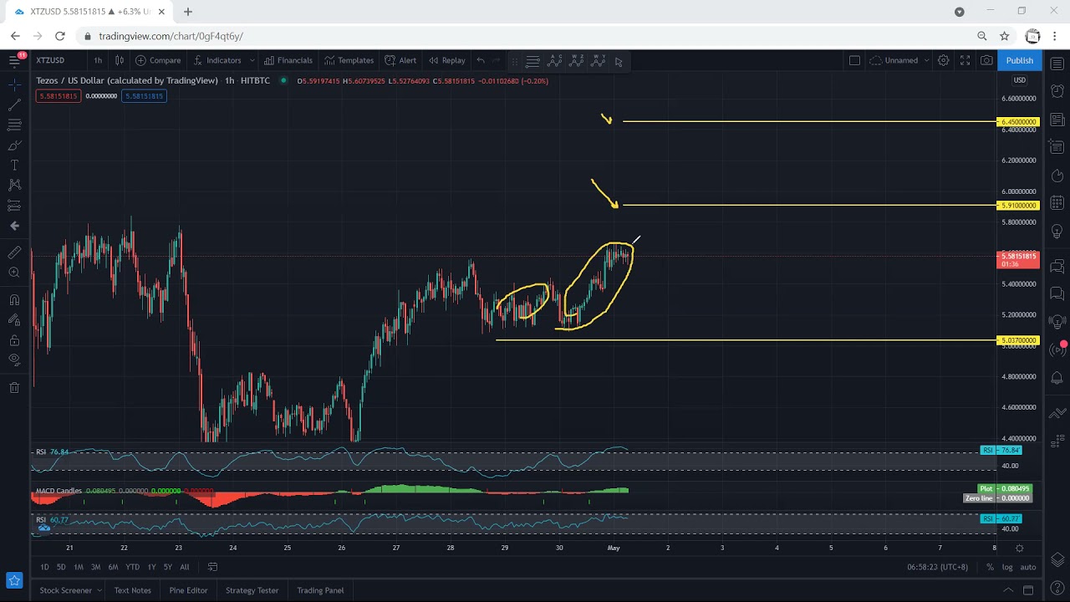Set date range to 1D
The width and height of the screenshot is (1070, 602).
coord(44,567)
